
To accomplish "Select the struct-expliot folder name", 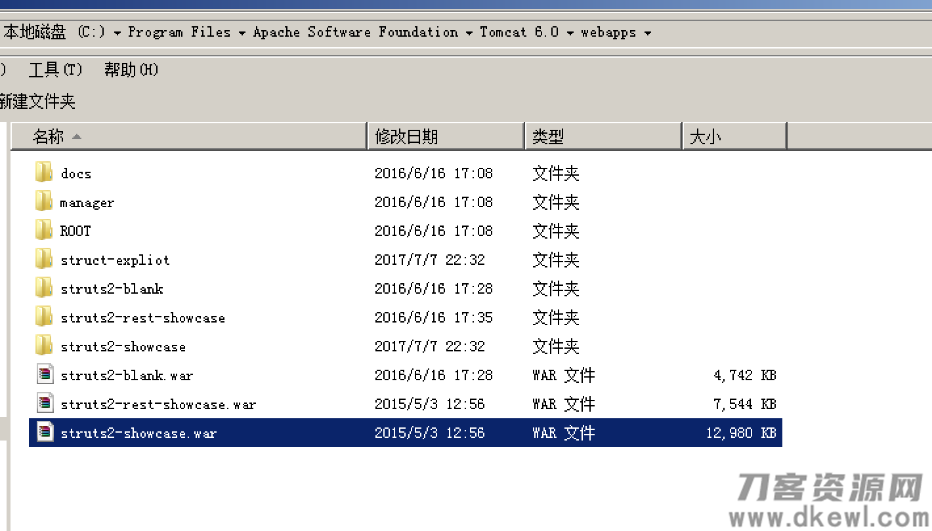I will click(115, 260).
